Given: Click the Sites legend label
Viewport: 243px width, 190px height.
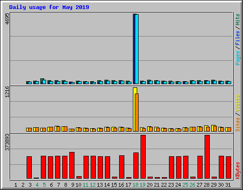Looking at the screenshot, I should click(237, 124).
